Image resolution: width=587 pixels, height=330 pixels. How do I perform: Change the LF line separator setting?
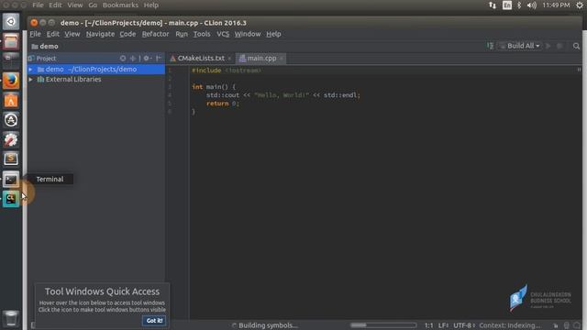click(443, 325)
